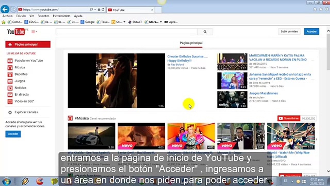The width and height of the screenshot is (330, 186).
Task: Open a new blank tab
Action: click(158, 10)
